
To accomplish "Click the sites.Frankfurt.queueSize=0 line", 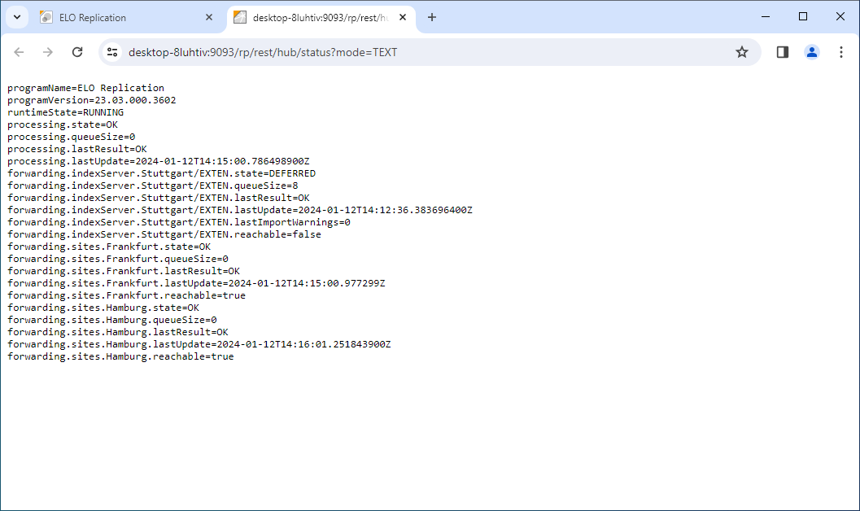I will click(118, 259).
